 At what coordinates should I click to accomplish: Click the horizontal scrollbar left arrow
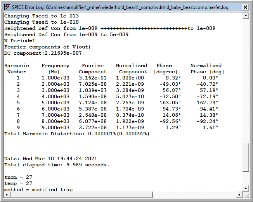[7, 195]
